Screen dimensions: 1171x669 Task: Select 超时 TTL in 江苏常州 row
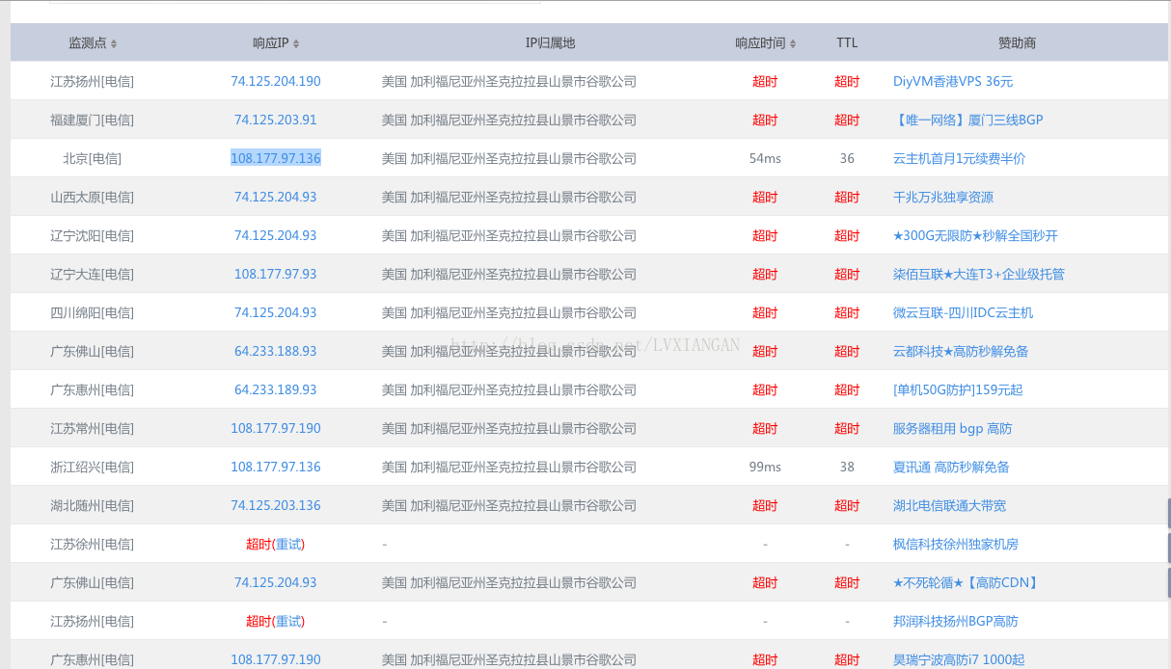(847, 428)
